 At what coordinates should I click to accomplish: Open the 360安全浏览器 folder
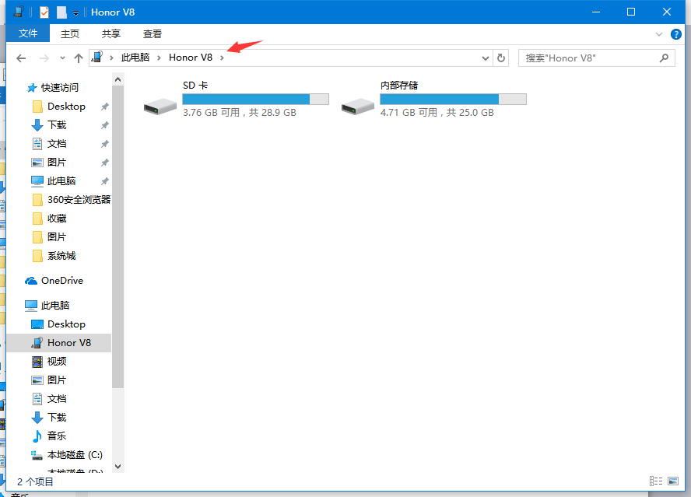point(79,200)
